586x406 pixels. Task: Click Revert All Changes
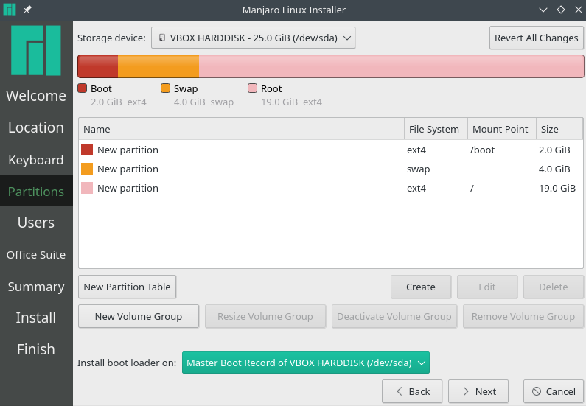[537, 38]
